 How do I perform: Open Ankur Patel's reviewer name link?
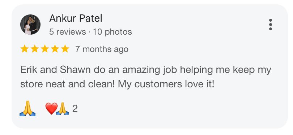click(76, 18)
